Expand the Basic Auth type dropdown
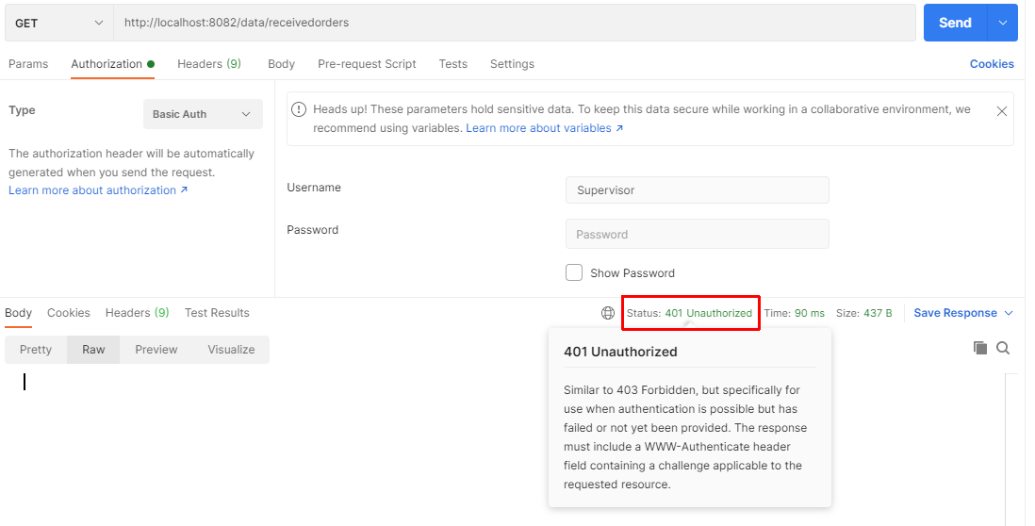The image size is (1035, 526). coord(203,114)
